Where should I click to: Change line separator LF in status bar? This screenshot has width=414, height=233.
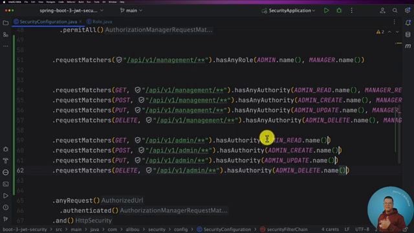pyautogui.click(x=347, y=229)
